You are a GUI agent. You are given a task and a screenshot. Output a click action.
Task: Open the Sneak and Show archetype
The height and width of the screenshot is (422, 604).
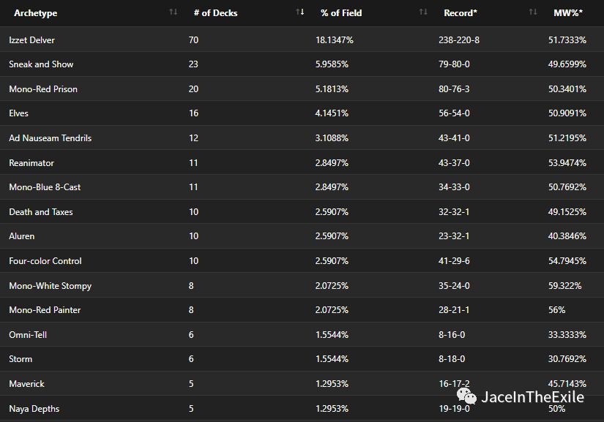(x=41, y=64)
